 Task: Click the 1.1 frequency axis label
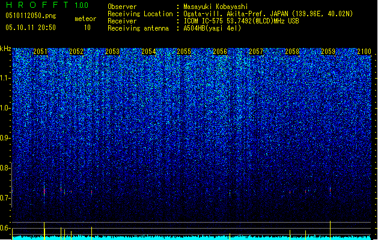click(5, 78)
